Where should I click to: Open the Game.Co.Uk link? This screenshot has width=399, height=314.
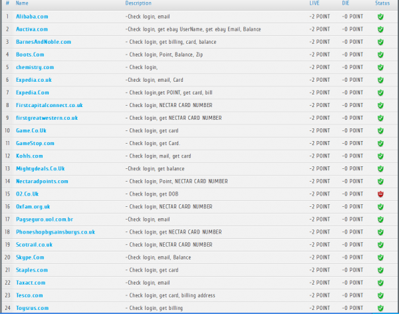(31, 130)
